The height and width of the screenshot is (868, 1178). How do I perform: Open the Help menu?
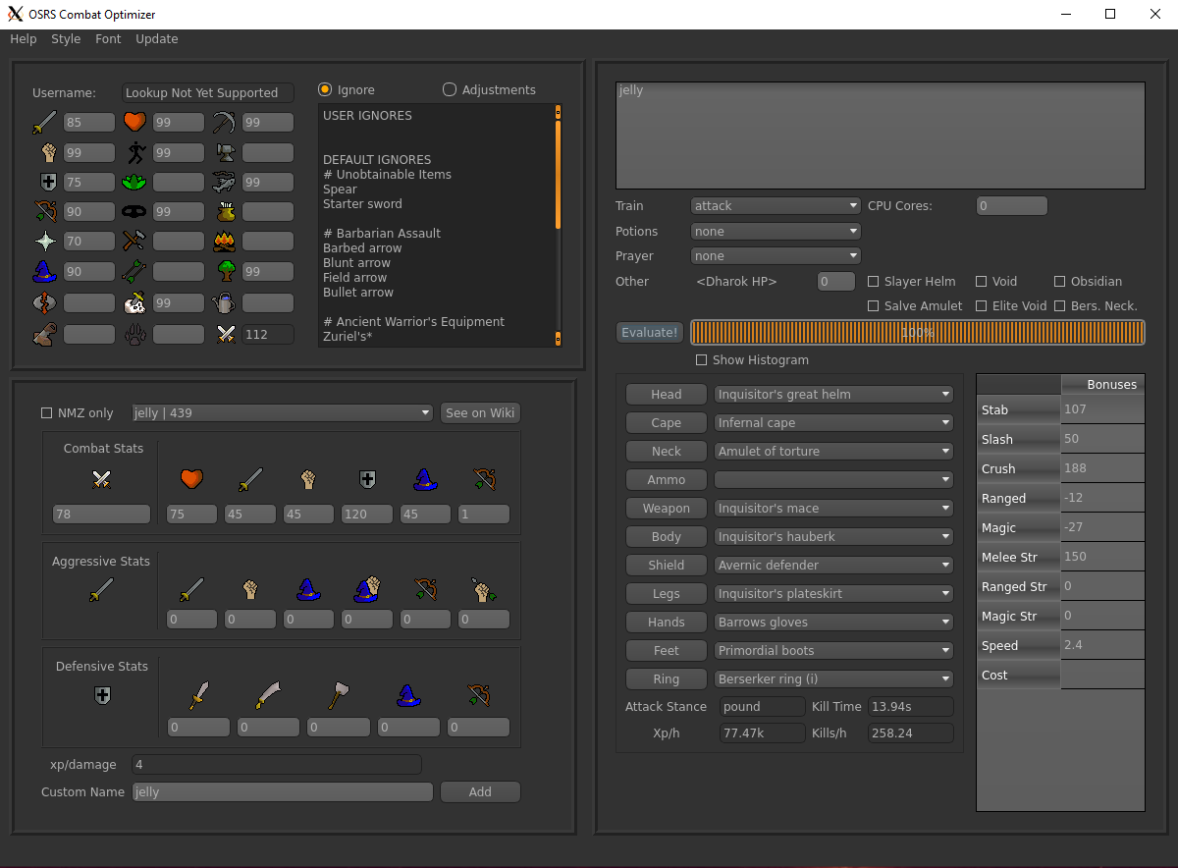(x=24, y=39)
